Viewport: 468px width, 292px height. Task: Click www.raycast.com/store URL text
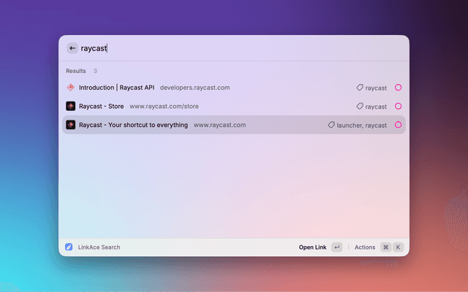(164, 106)
